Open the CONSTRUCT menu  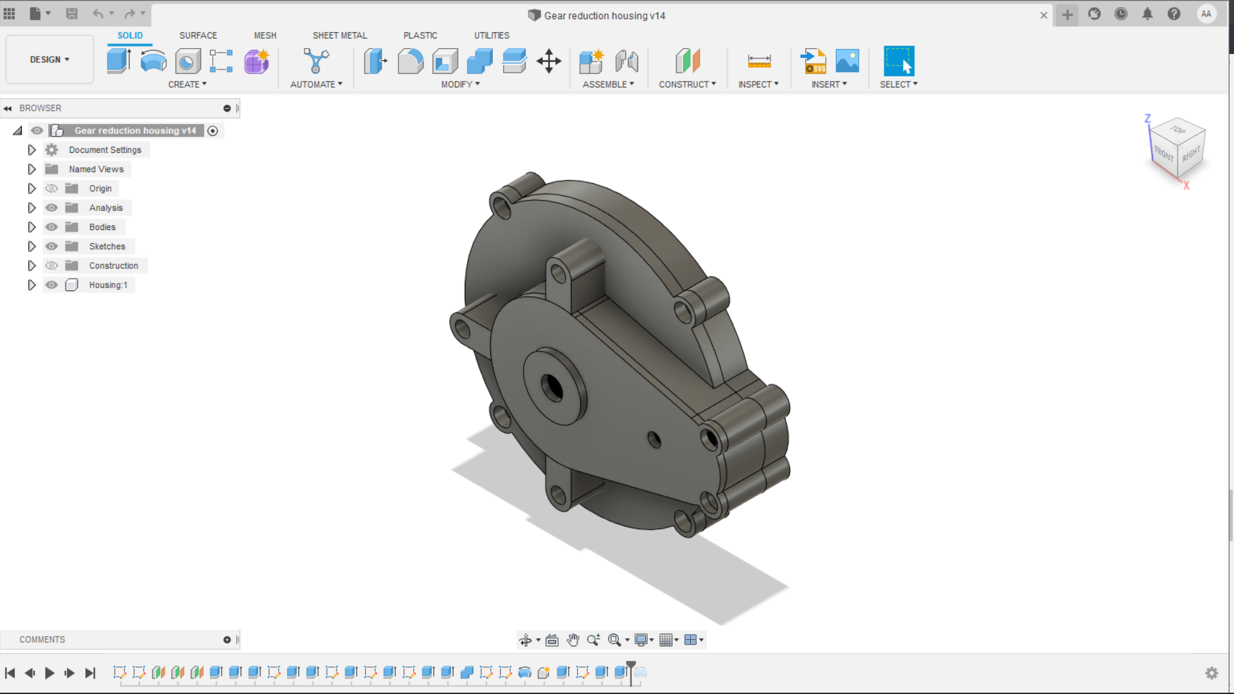pos(687,84)
